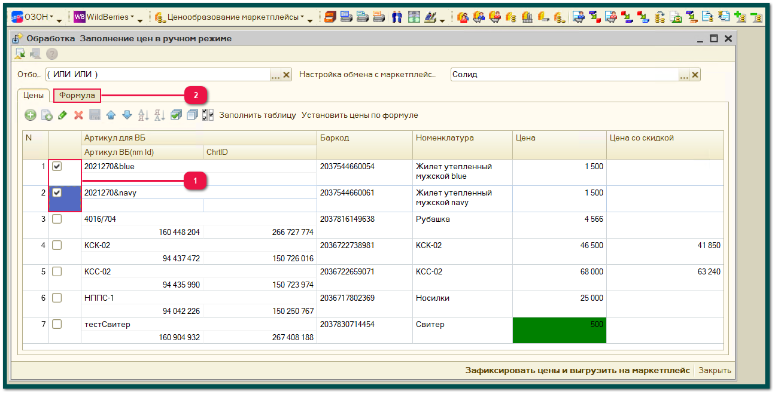775x394 pixels.
Task: Open the selection dialog for the Отбор field
Action: [x=275, y=75]
